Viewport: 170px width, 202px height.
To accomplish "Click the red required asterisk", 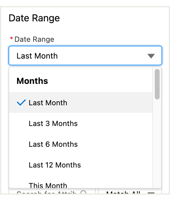I will (x=12, y=38).
